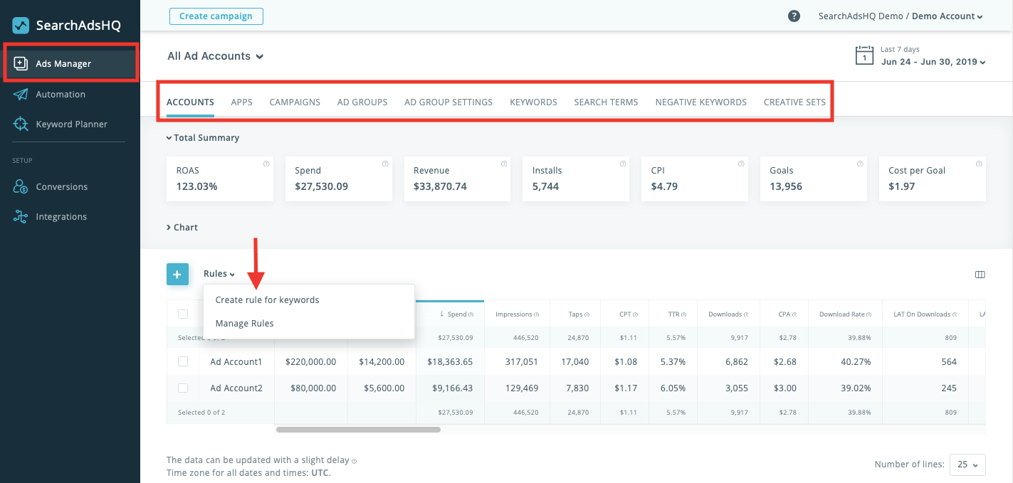Open the Conversions setup page
1013x483 pixels.
pyautogui.click(x=63, y=186)
